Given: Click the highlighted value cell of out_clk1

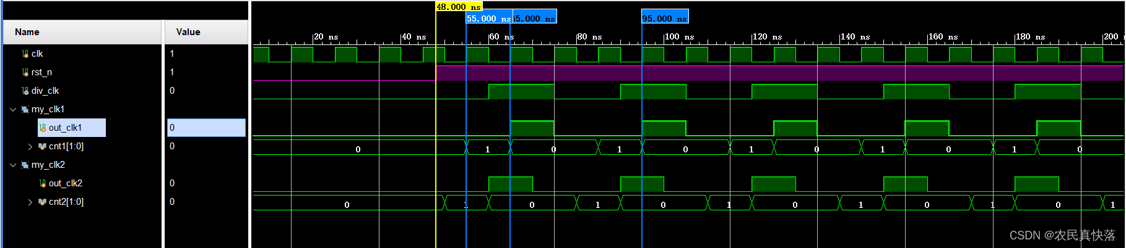Looking at the screenshot, I should [206, 128].
